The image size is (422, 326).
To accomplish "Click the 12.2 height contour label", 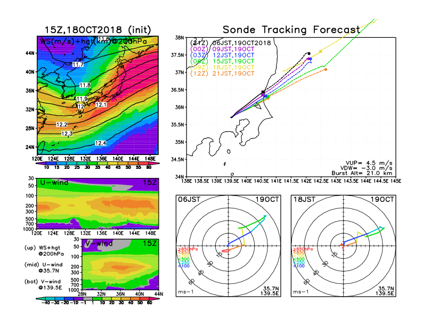I will (62, 125).
